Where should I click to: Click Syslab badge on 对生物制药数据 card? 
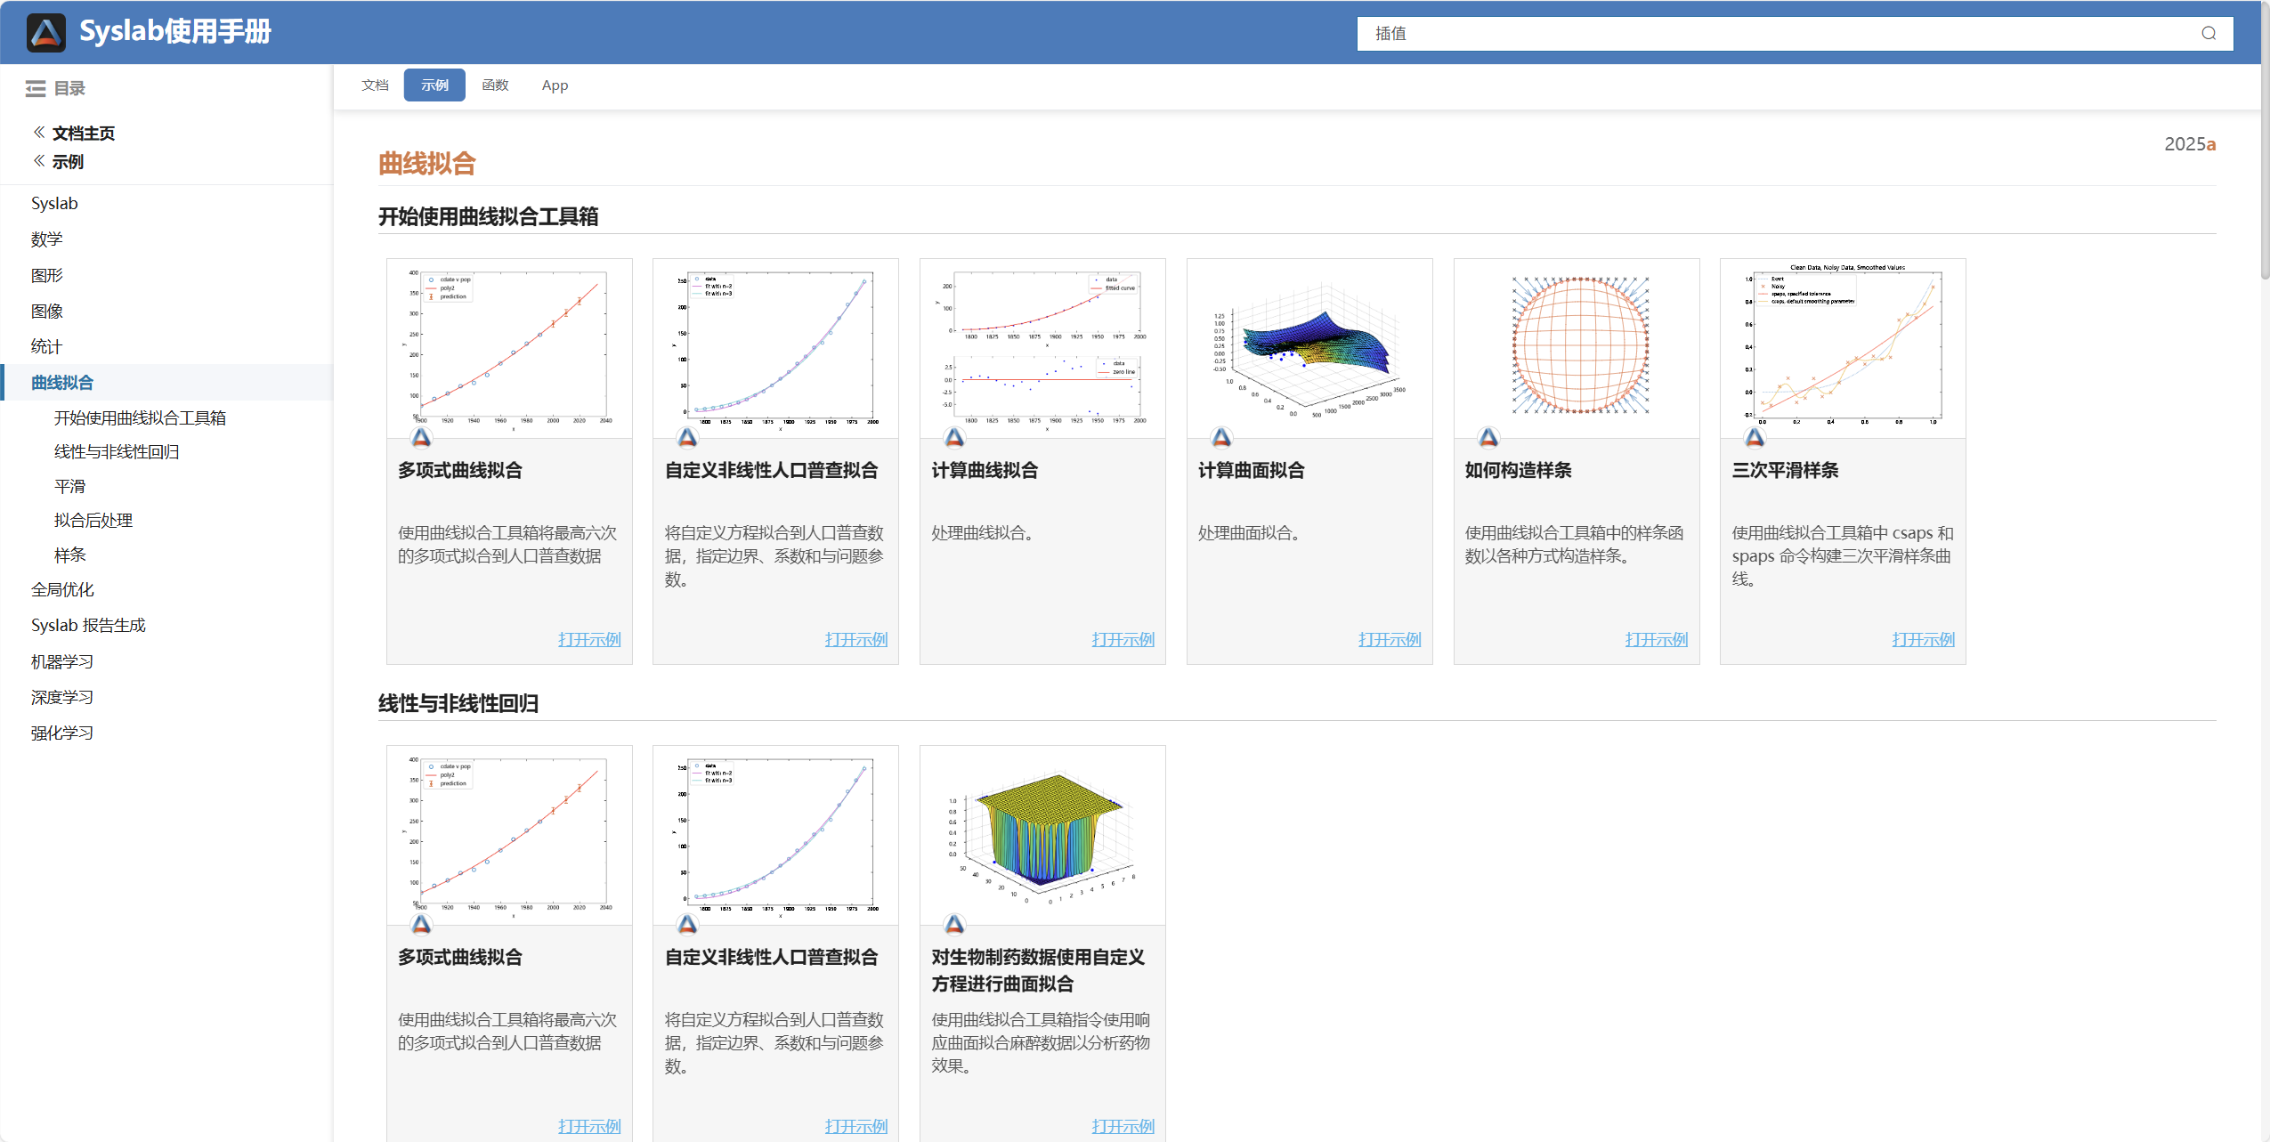click(x=954, y=924)
